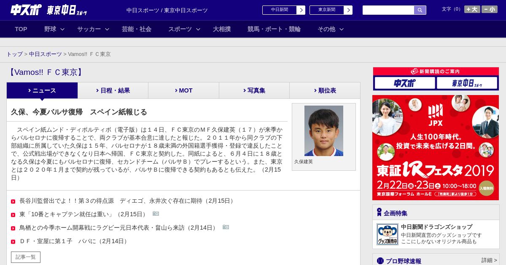Screen dimensions: 506x265
Task: Increase text size with ＋大 button
Action: tap(472, 9)
